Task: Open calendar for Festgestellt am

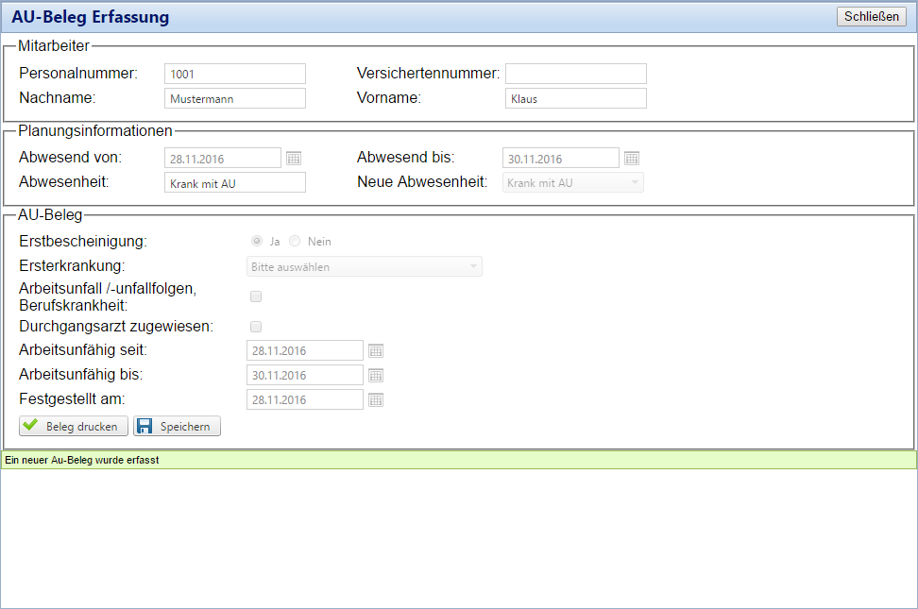Action: [376, 400]
